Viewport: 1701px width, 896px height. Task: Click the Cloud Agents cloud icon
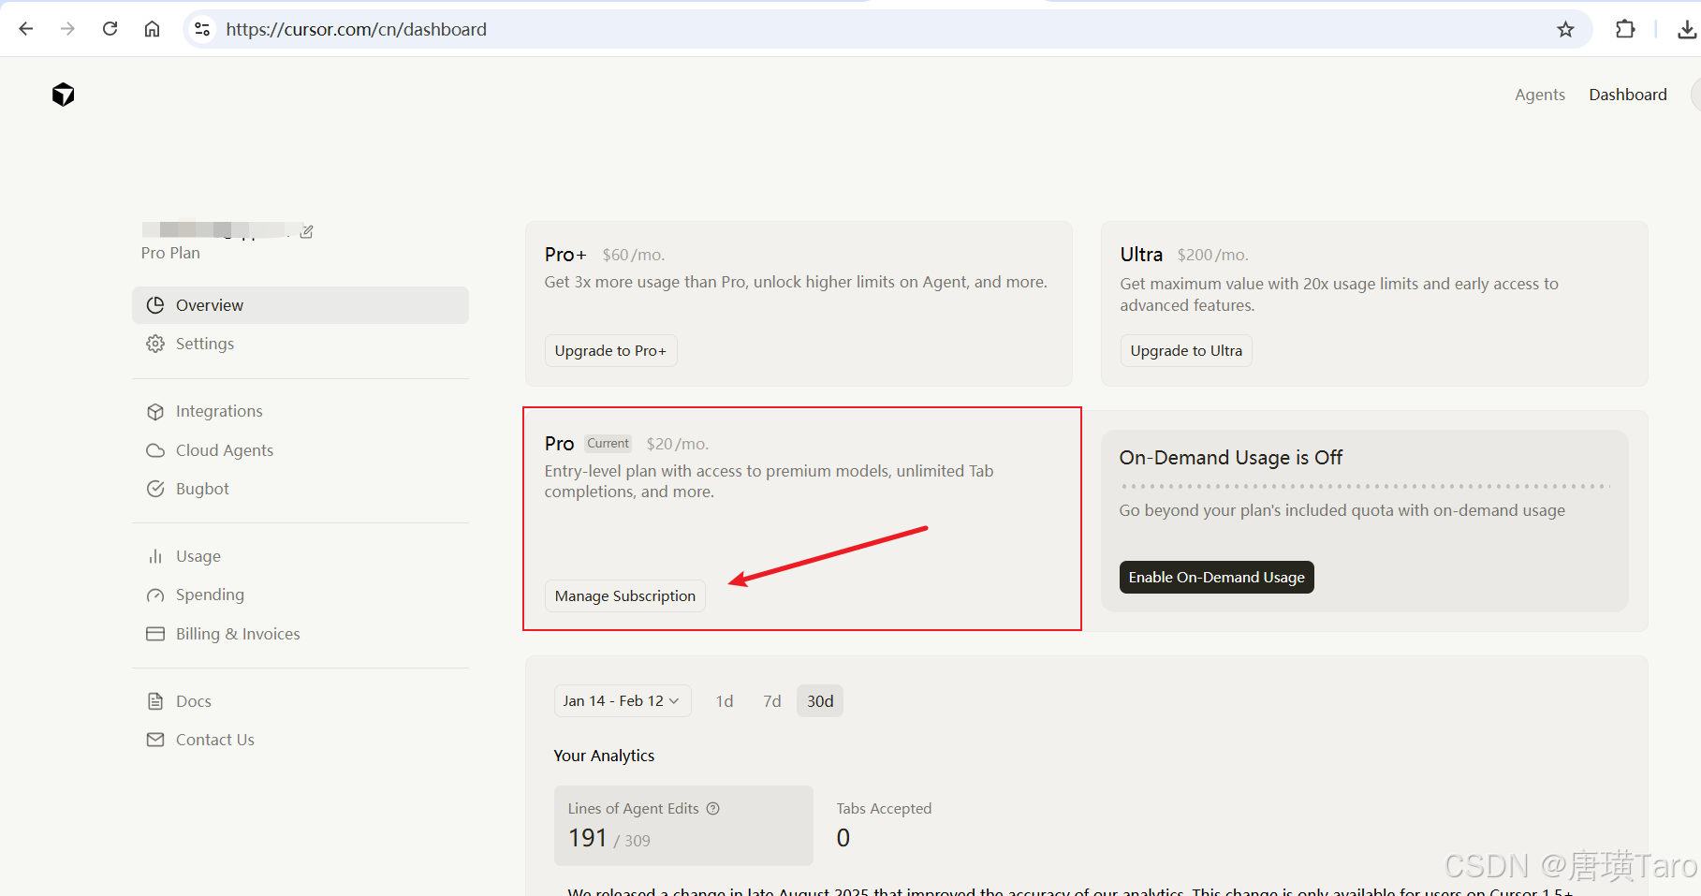pos(155,450)
